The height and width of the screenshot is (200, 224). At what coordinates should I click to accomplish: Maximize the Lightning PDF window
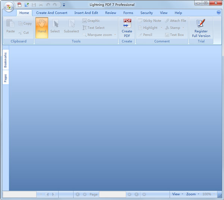[206, 3]
